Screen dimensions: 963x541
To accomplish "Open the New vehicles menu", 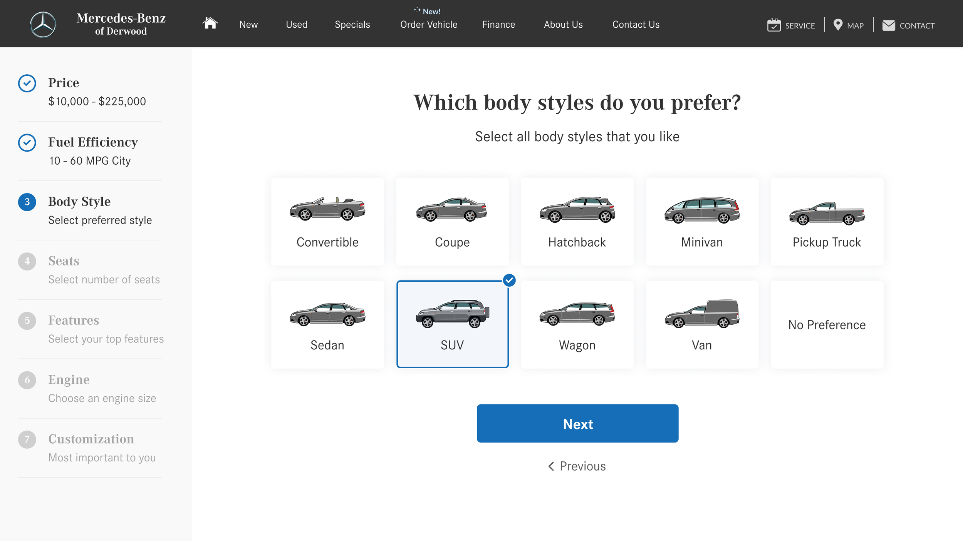I will coord(248,25).
